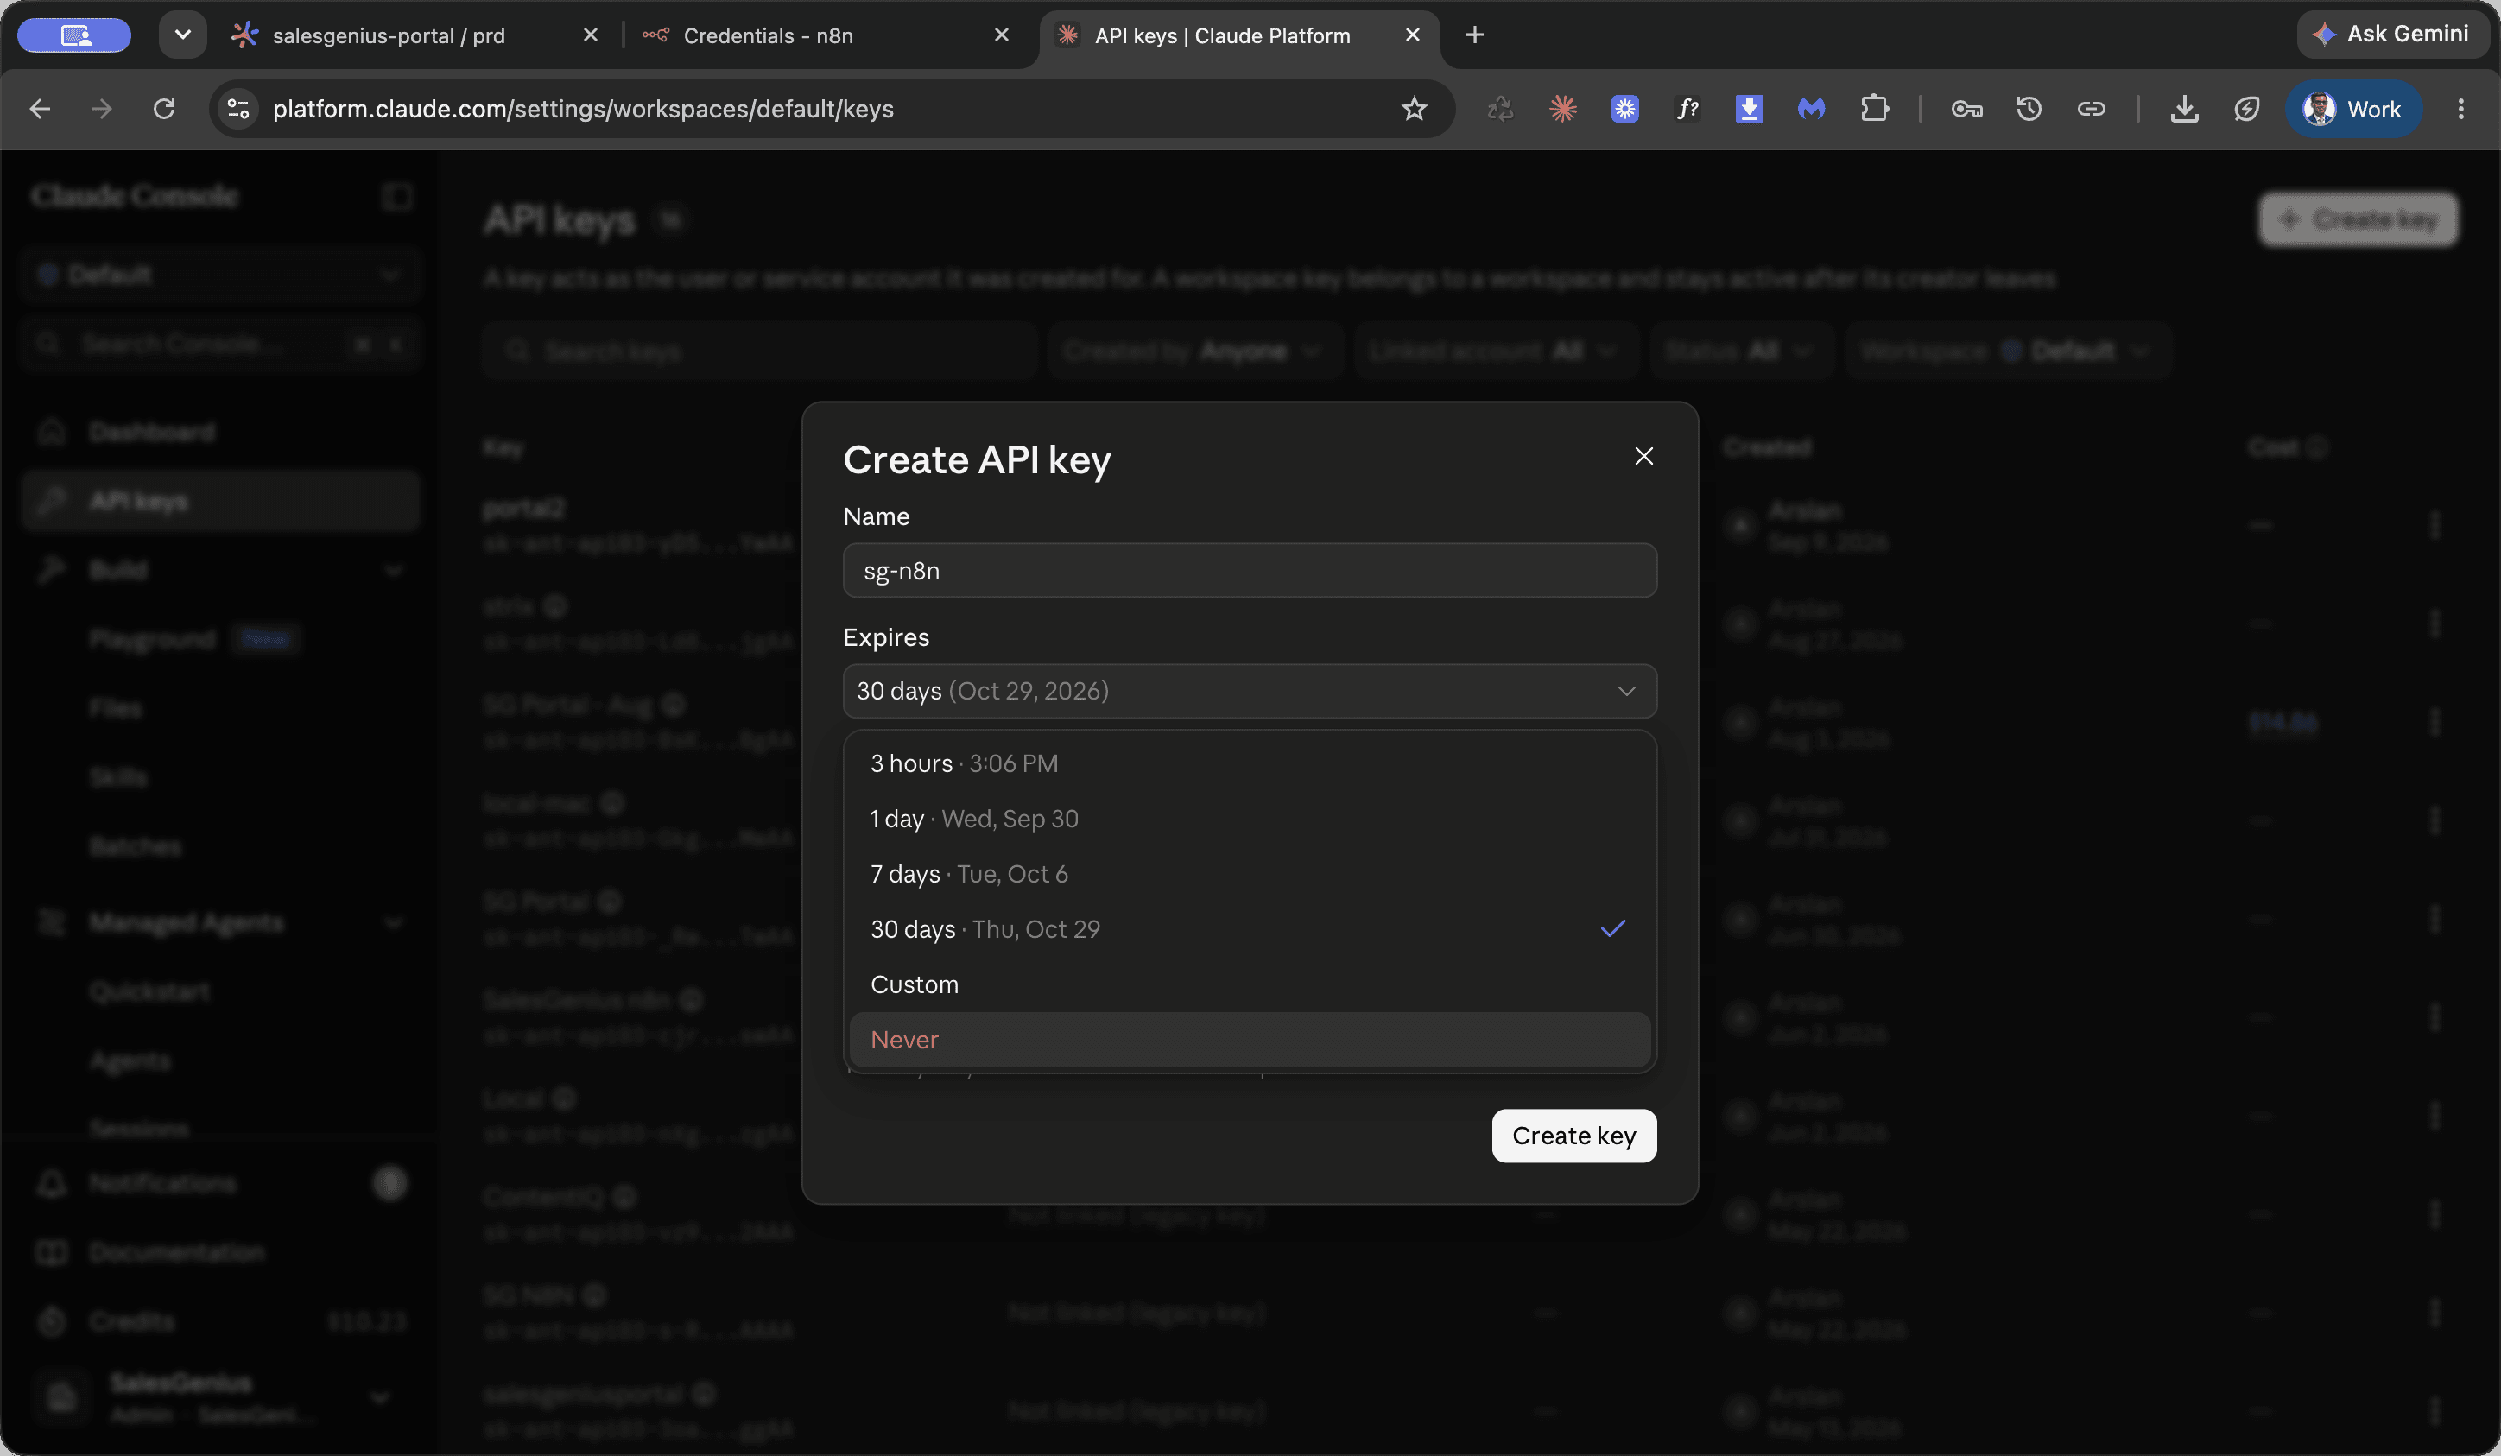Screen dimensions: 2501x1456
Task: Click the recycle extension icon
Action: click(x=1501, y=108)
